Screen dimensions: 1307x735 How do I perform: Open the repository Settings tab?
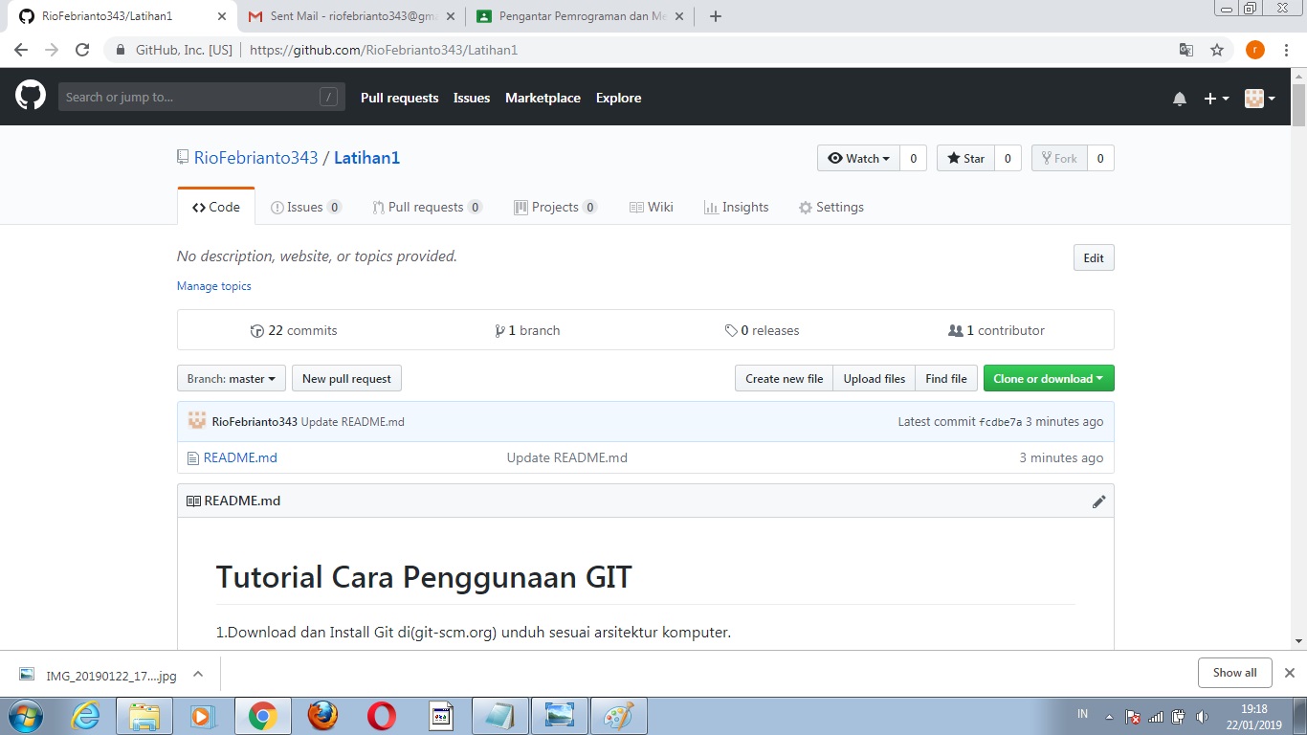pyautogui.click(x=831, y=207)
